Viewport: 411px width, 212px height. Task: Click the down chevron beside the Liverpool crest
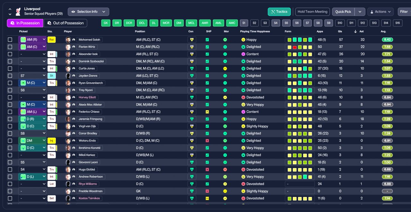click(x=10, y=14)
